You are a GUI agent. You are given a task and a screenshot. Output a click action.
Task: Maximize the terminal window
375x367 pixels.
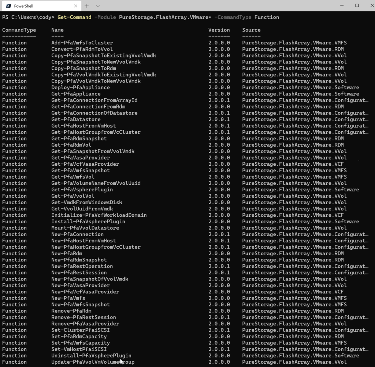(x=357, y=5)
